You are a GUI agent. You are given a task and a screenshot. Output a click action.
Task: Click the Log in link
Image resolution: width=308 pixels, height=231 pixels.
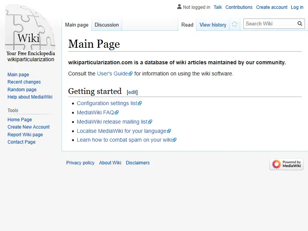(297, 7)
